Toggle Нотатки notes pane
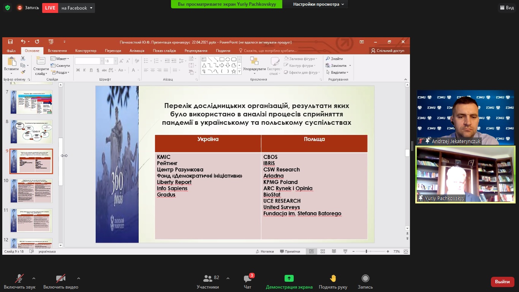This screenshot has height=292, width=519. (265, 251)
